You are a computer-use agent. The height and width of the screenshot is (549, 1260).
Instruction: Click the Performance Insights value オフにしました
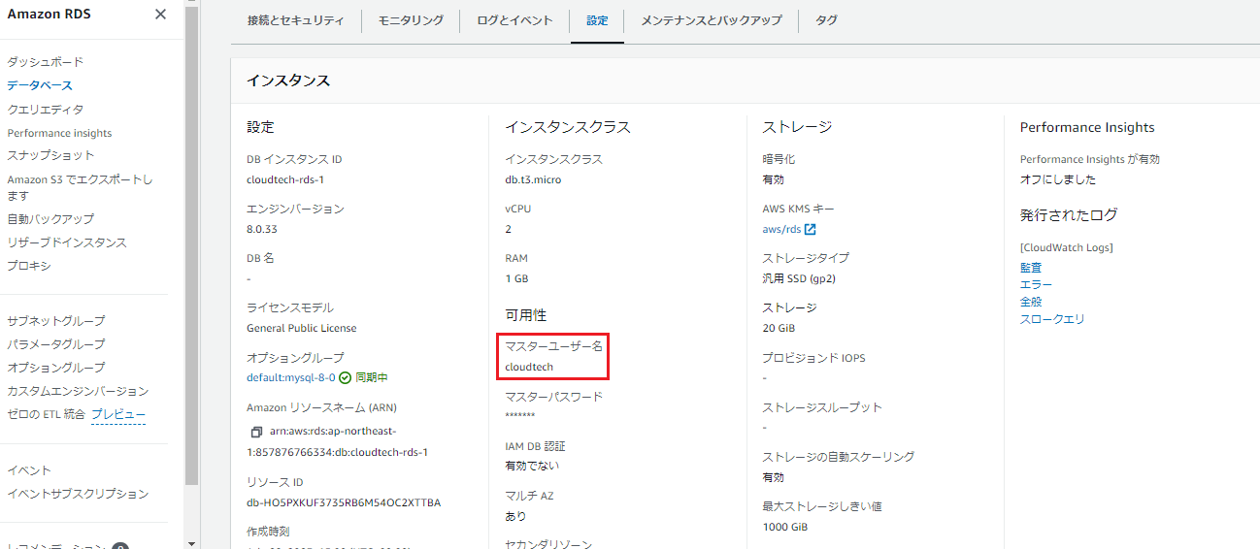coord(1058,179)
